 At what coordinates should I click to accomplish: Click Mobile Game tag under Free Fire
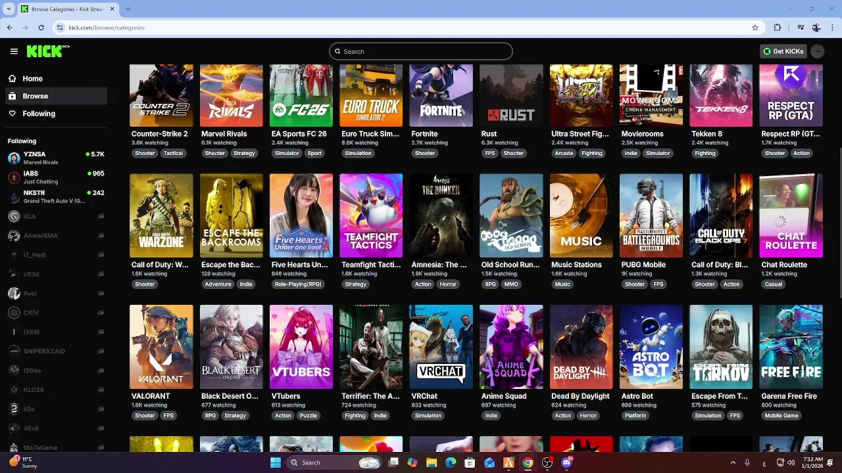click(781, 416)
